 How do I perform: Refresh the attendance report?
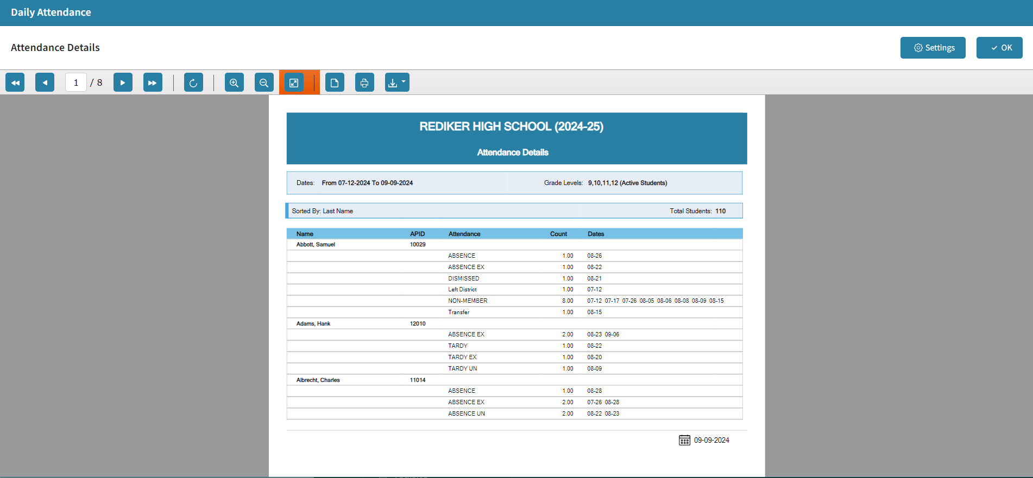(x=193, y=82)
